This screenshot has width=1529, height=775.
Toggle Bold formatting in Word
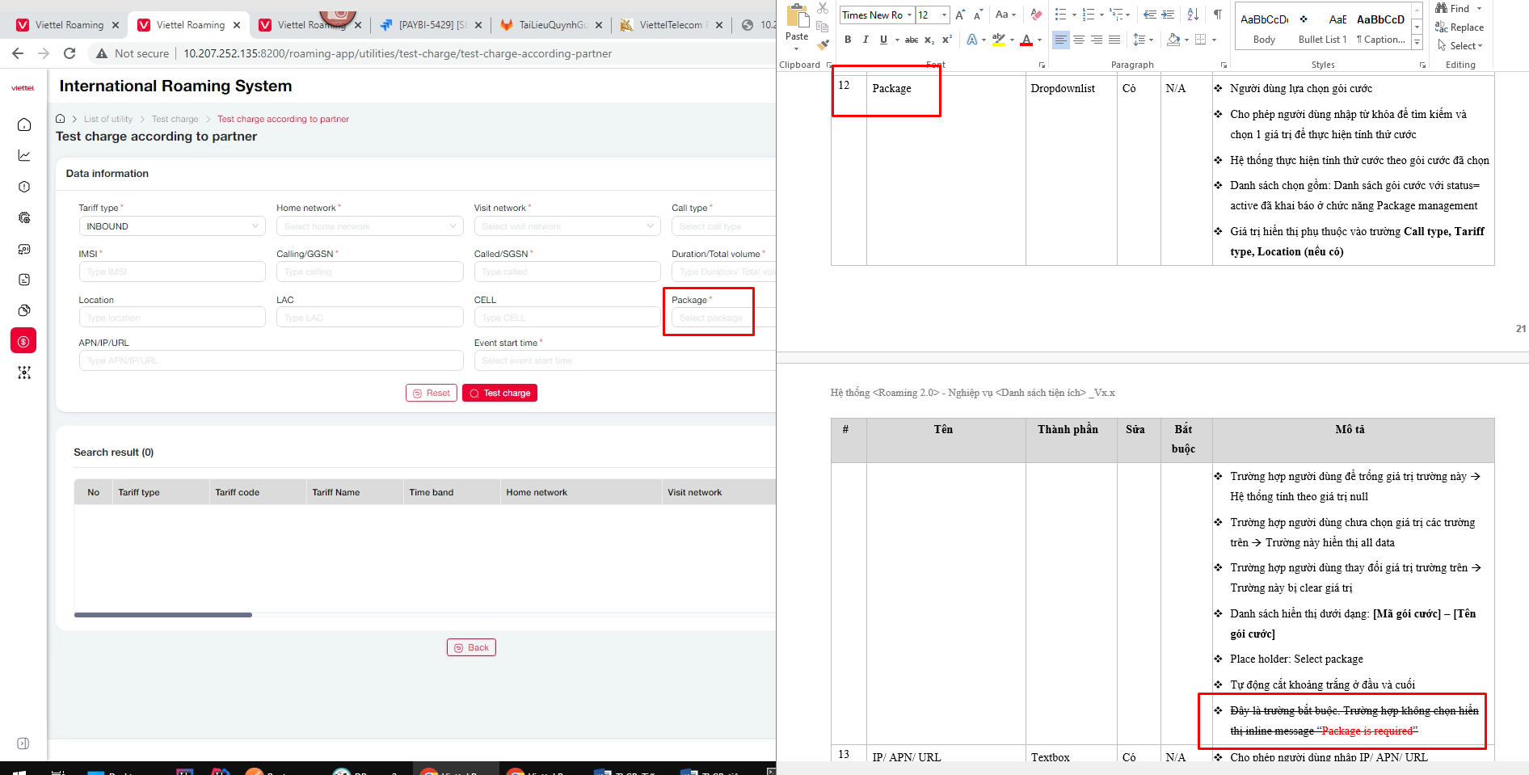[848, 40]
